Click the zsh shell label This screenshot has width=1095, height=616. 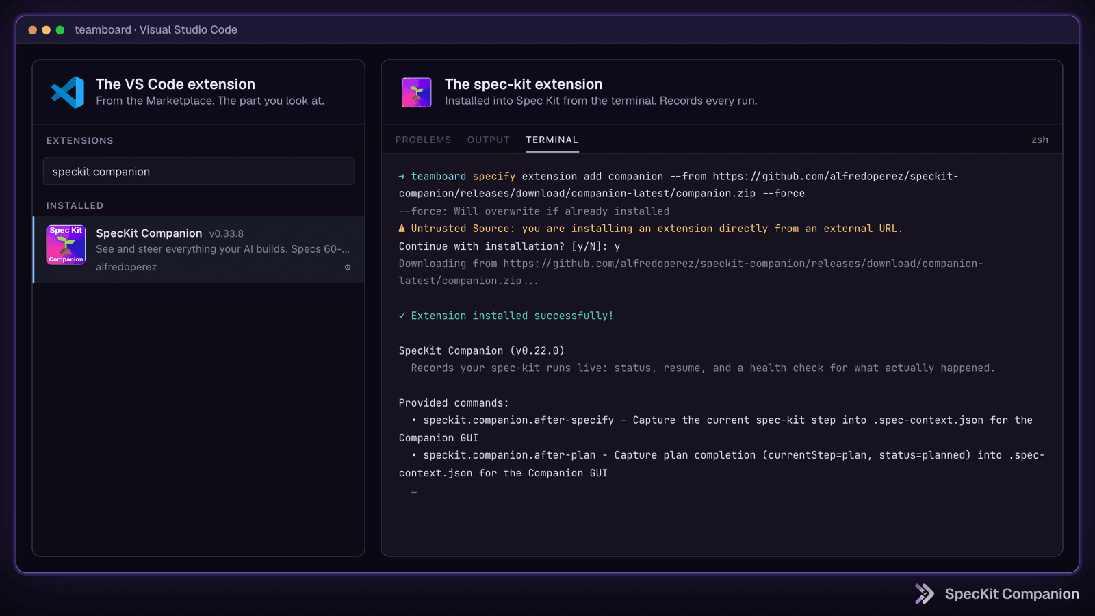[1040, 140]
